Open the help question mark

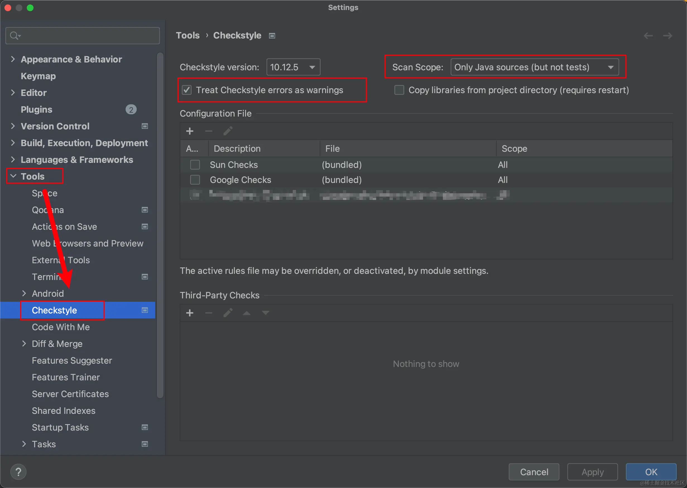point(18,472)
